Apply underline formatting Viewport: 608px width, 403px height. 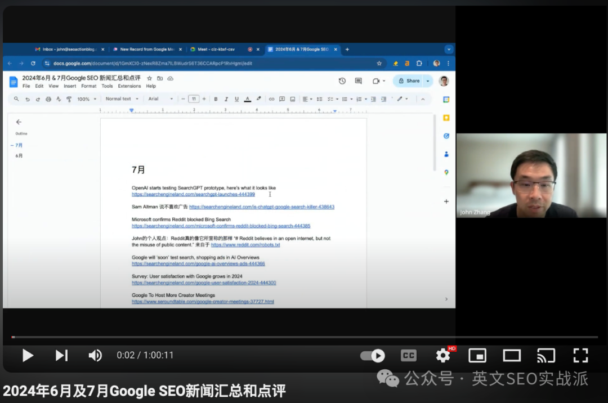(x=236, y=99)
